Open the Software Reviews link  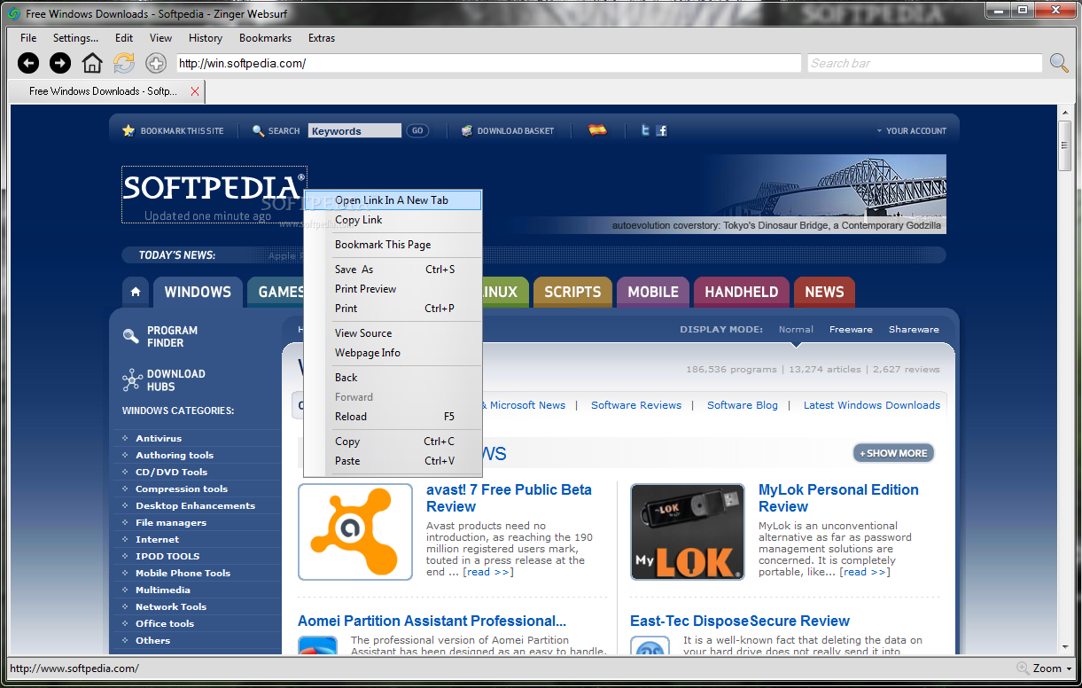pos(636,405)
